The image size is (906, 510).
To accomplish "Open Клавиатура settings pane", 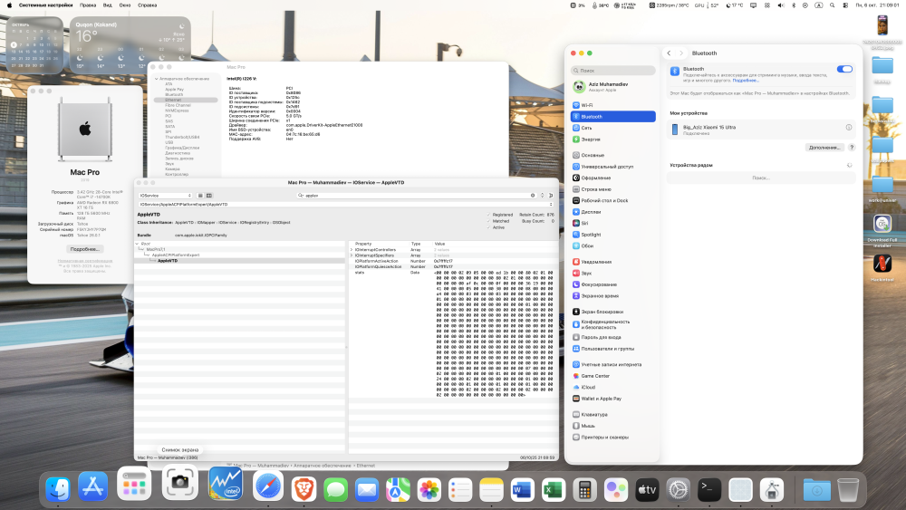I will point(613,415).
